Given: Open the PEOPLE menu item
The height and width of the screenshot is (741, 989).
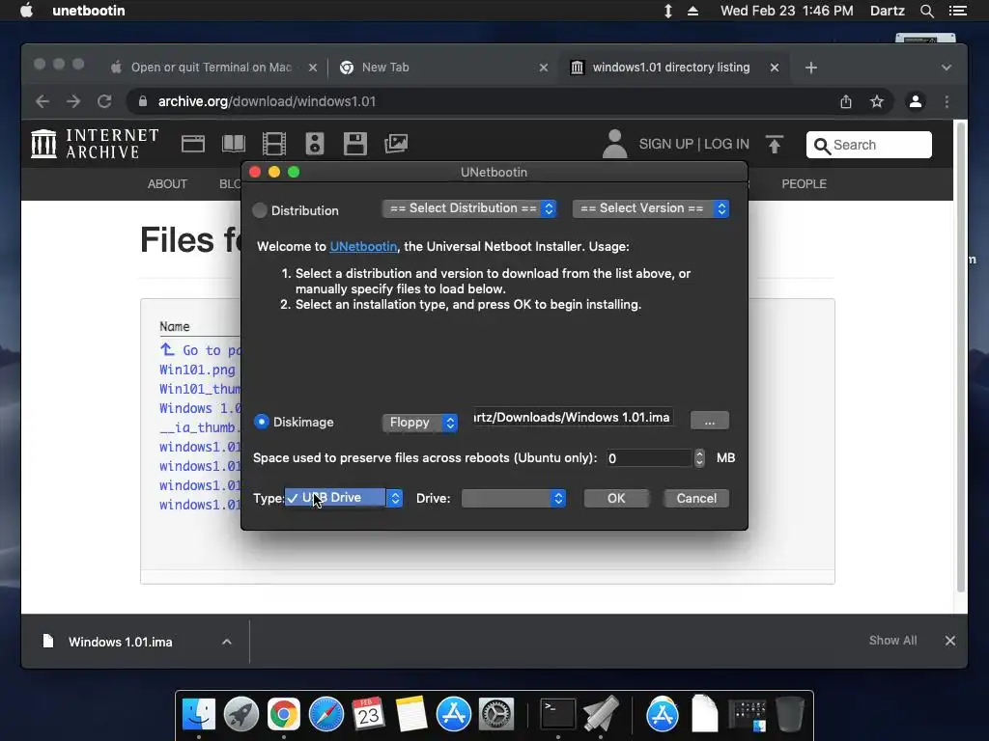Looking at the screenshot, I should pos(805,184).
